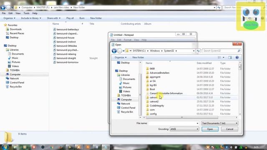Click the Windows Start orb
The width and height of the screenshot is (267, 150).
coord(5,147)
